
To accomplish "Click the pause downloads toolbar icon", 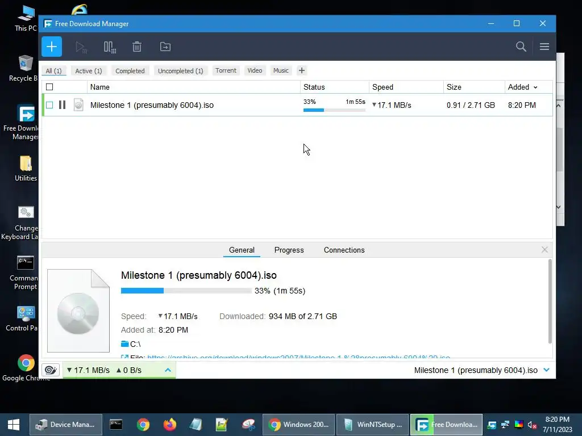I will [x=110, y=47].
